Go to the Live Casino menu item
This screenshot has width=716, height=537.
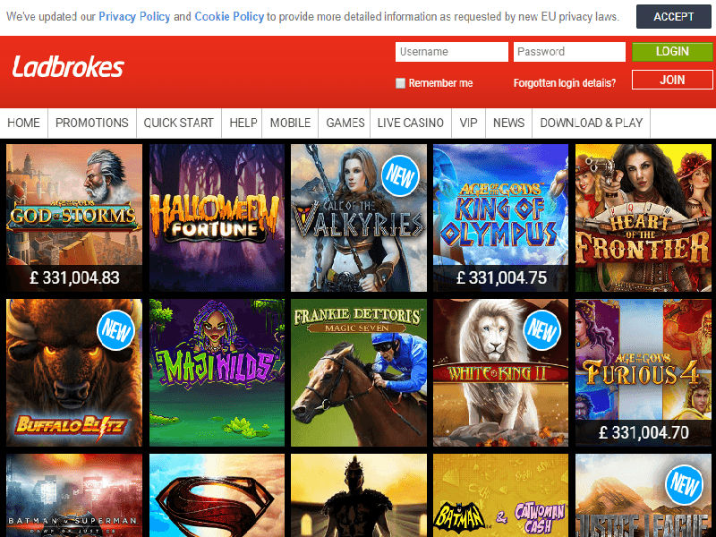click(411, 123)
